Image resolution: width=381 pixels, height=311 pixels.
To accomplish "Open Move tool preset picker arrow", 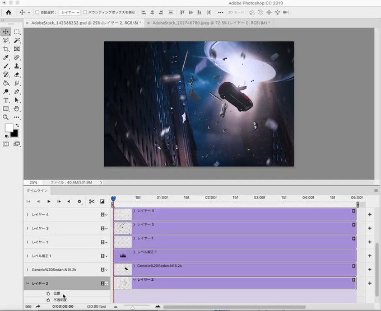I will tap(29, 12).
